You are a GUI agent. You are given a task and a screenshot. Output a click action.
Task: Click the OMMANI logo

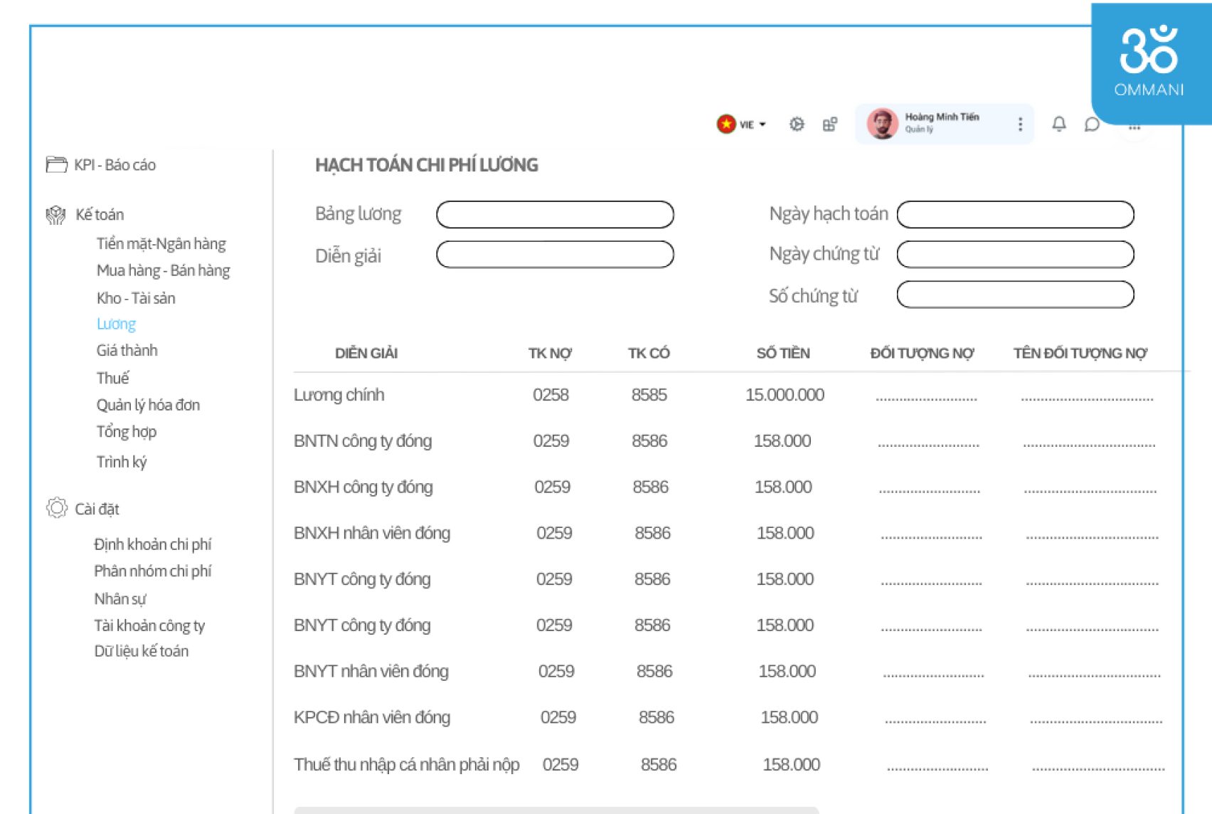tap(1149, 62)
